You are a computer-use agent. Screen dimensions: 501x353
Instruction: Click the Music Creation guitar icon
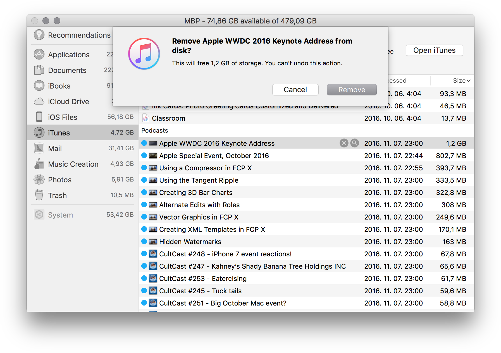coord(39,164)
